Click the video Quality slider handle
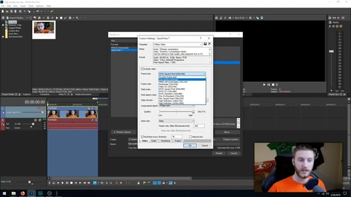 (193, 112)
